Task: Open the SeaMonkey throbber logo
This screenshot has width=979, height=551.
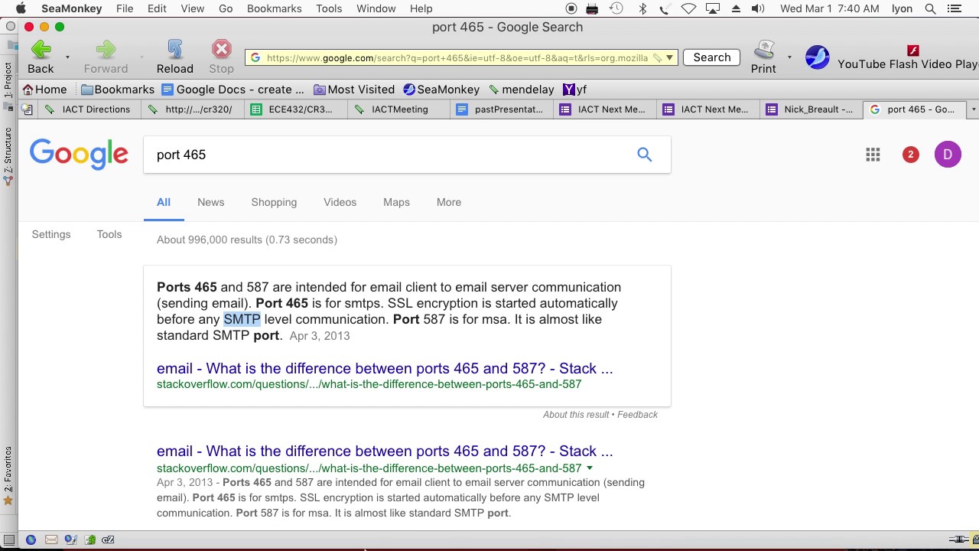Action: click(x=817, y=57)
